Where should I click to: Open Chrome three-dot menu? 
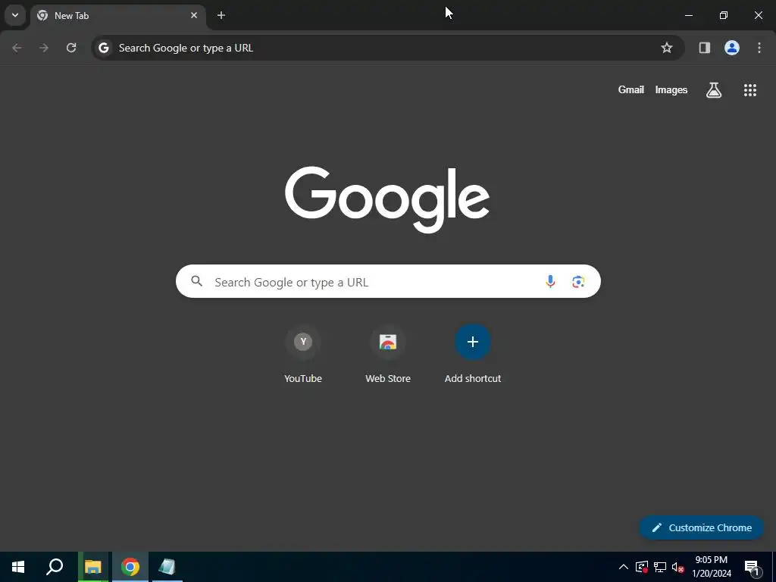click(759, 48)
